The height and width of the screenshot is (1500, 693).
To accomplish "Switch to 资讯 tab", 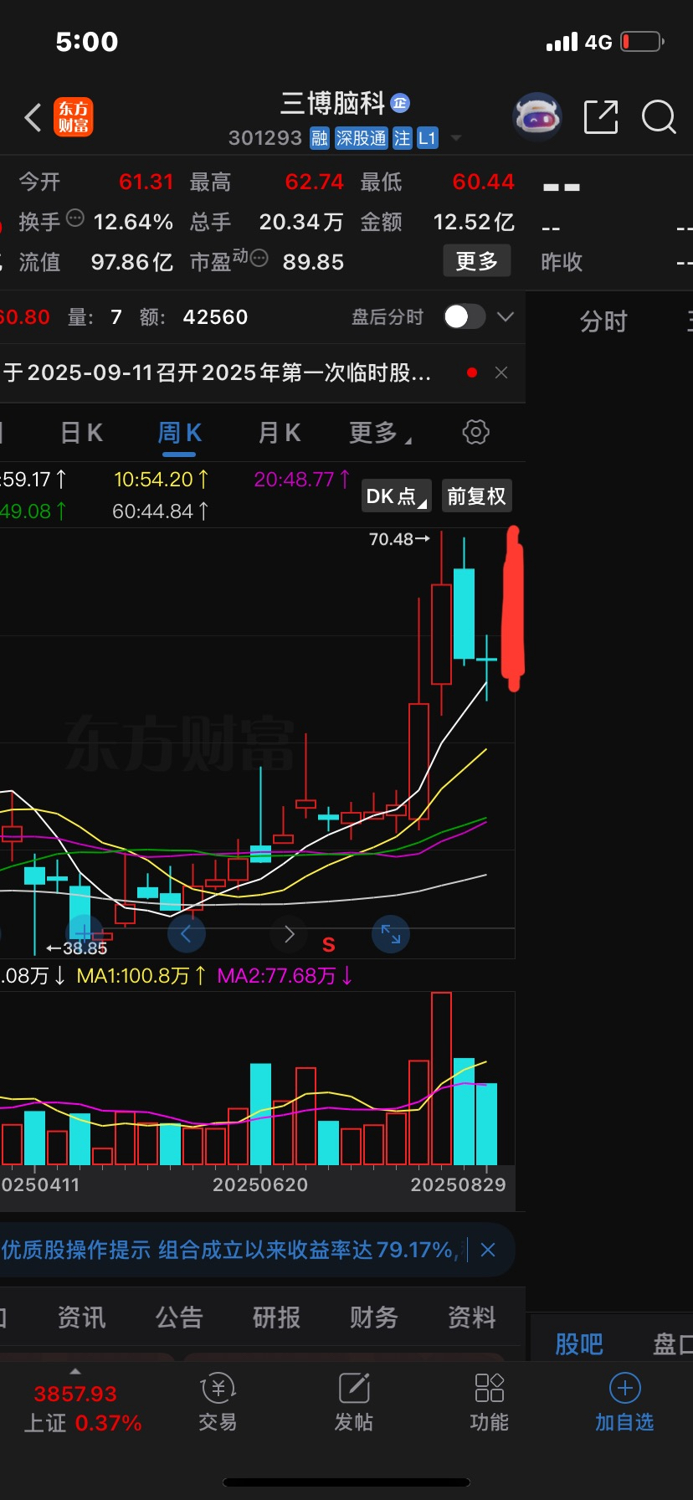I will coord(81,1318).
